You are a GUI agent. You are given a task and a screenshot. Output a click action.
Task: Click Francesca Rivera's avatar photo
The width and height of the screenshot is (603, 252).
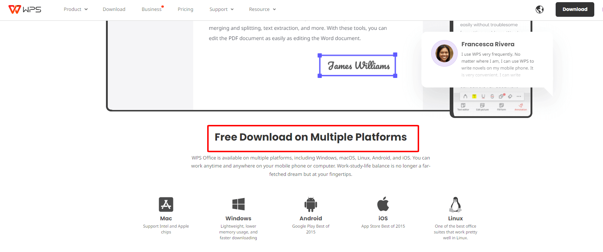(x=444, y=53)
